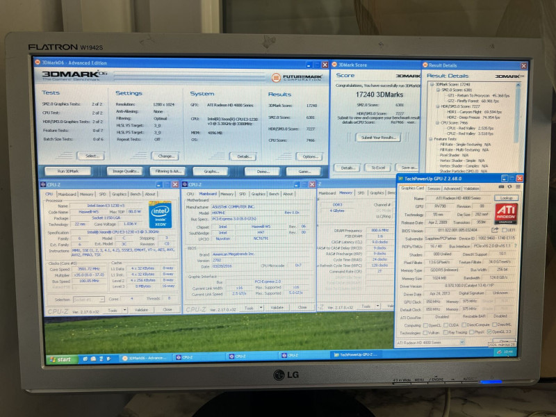The width and height of the screenshot is (556, 417).
Task: Click 3DMark06 window title bar icon
Action: (x=38, y=63)
